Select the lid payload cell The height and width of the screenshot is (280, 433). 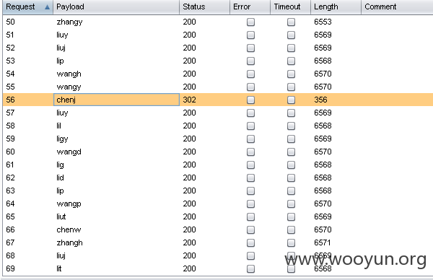point(116,178)
